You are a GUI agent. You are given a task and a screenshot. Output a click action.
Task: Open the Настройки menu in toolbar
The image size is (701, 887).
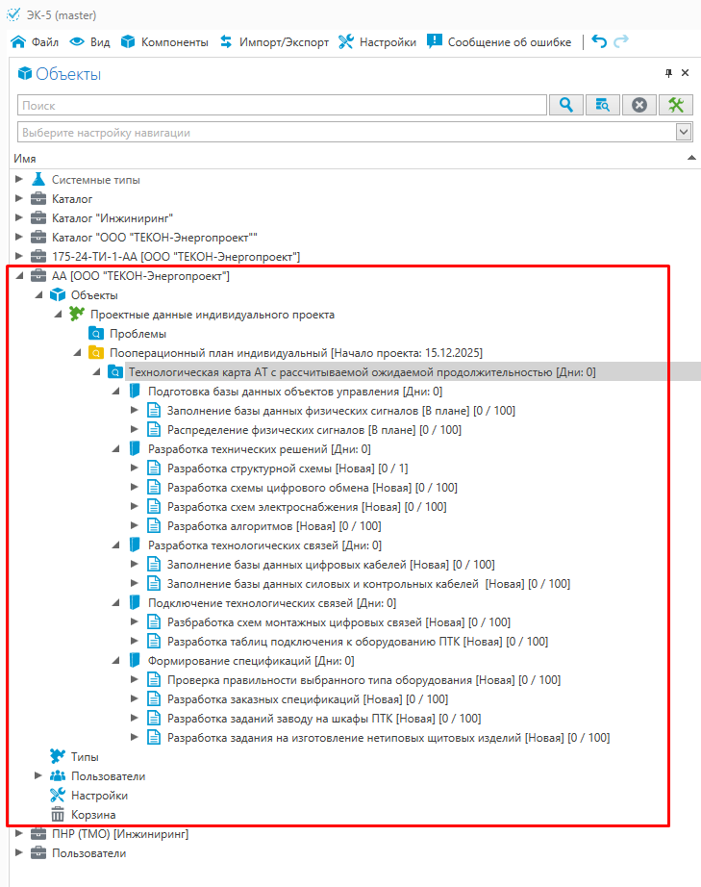pyautogui.click(x=377, y=42)
